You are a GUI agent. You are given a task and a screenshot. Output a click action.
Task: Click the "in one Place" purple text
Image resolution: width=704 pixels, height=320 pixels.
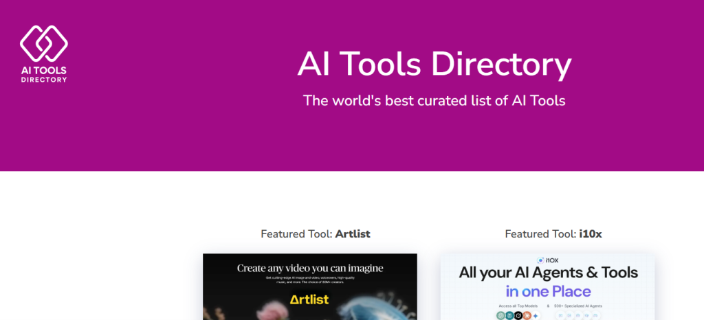[x=548, y=291]
